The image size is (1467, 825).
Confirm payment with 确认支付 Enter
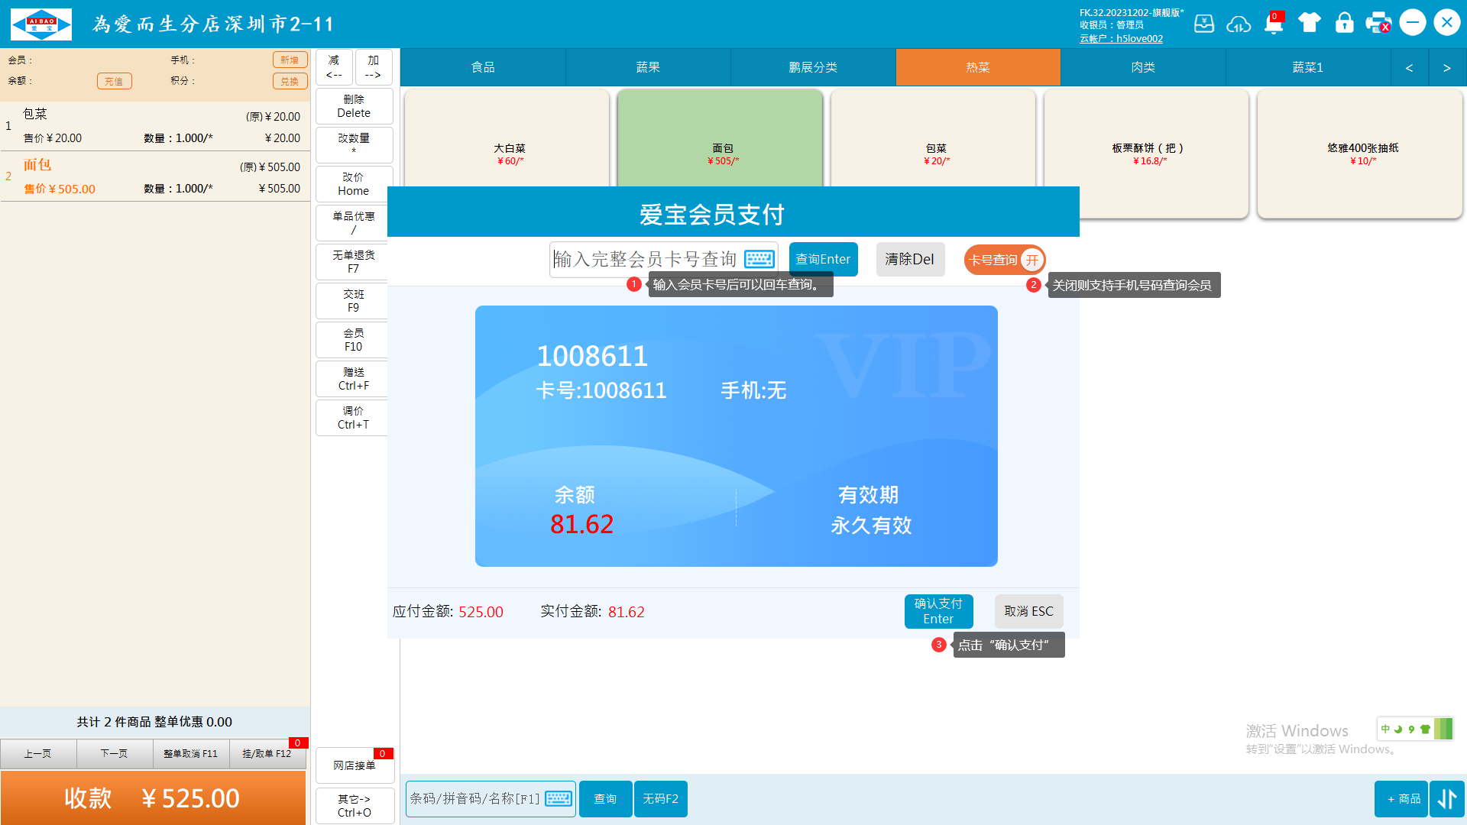click(x=938, y=611)
